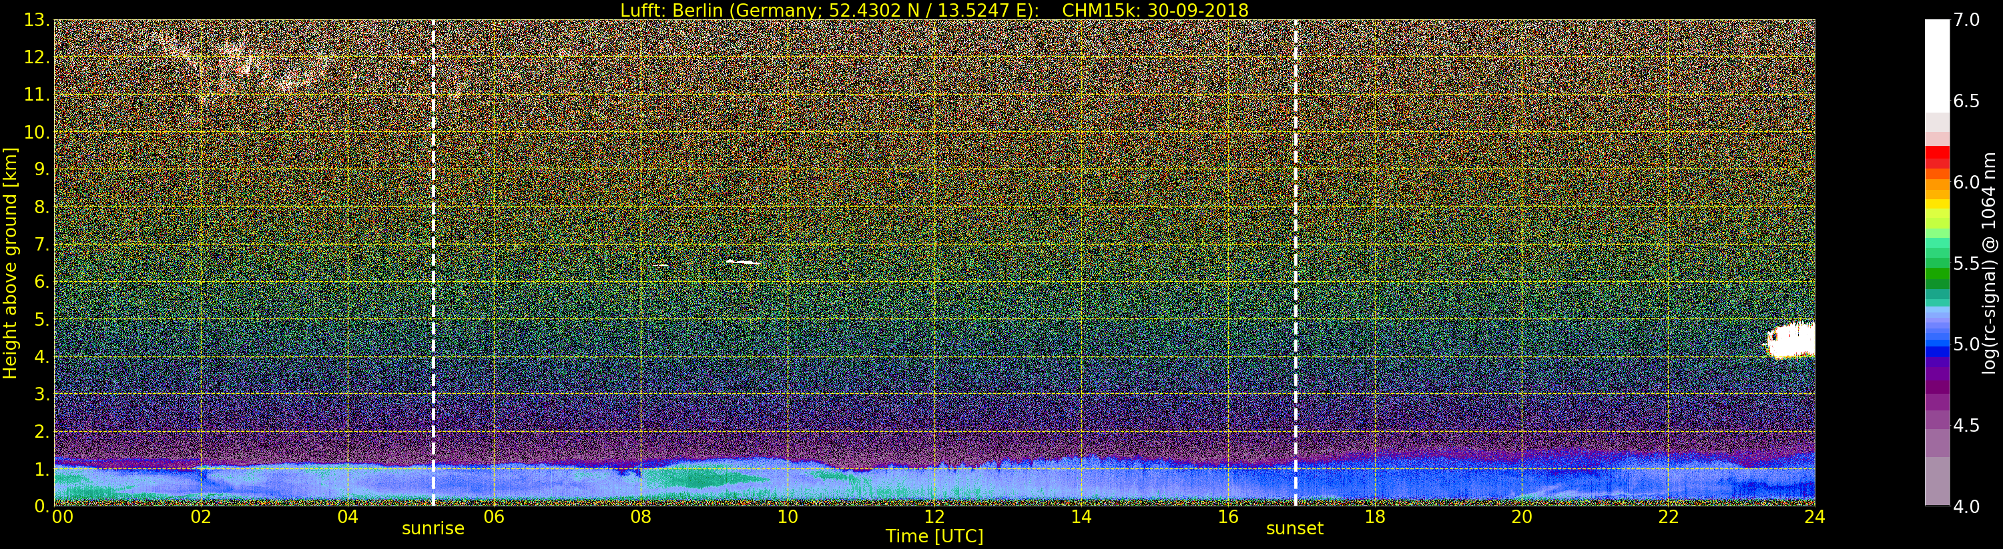The image size is (2003, 549).
Task: Click the 'CHM15k: 30-09-2018' date label
Action: (1155, 10)
